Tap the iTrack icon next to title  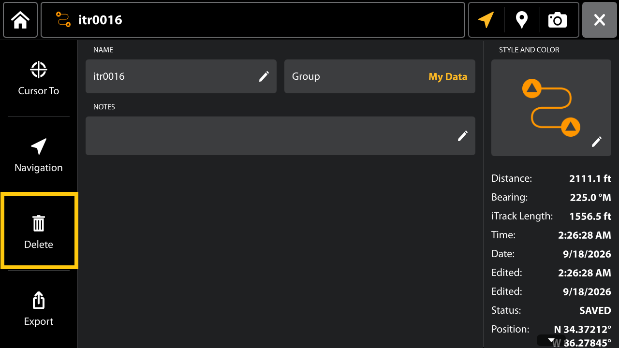63,19
